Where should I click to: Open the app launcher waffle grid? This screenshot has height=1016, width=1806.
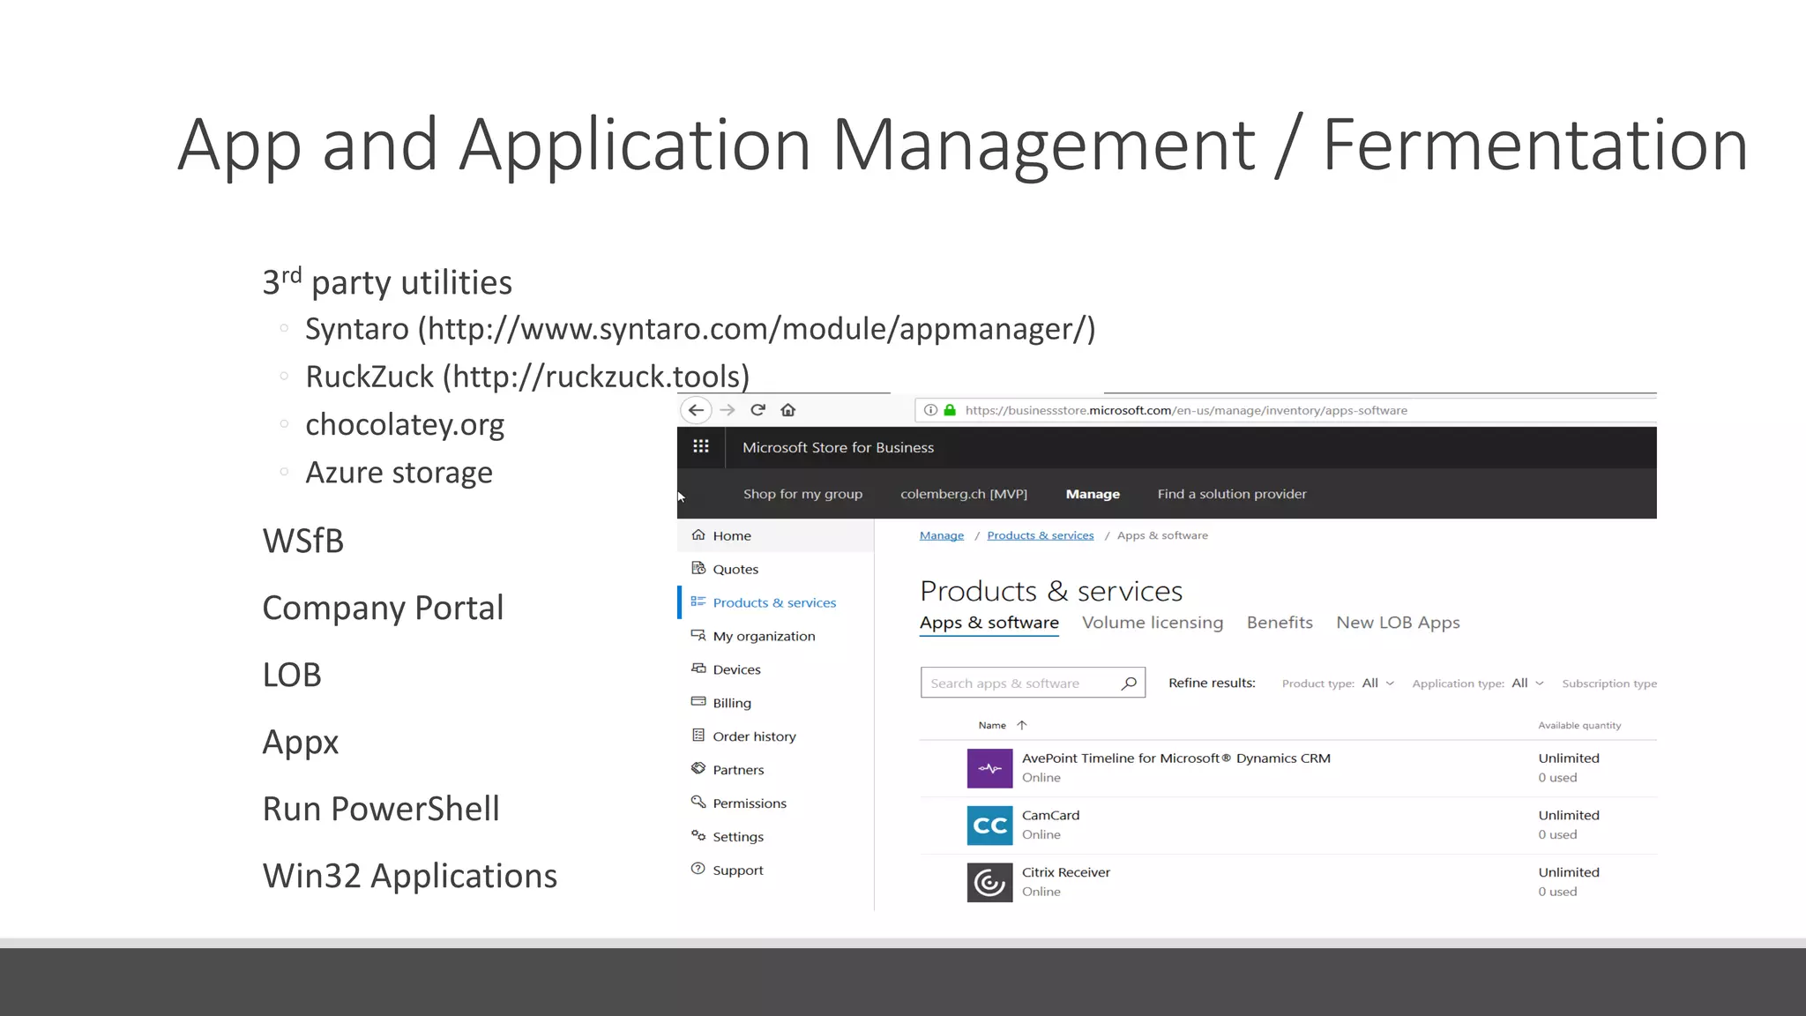tap(701, 446)
